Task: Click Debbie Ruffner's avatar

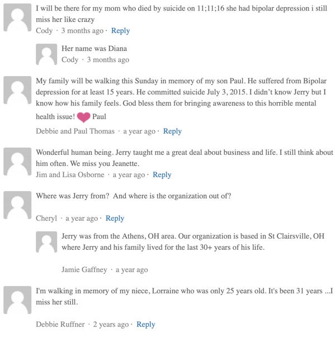Action: [17, 300]
